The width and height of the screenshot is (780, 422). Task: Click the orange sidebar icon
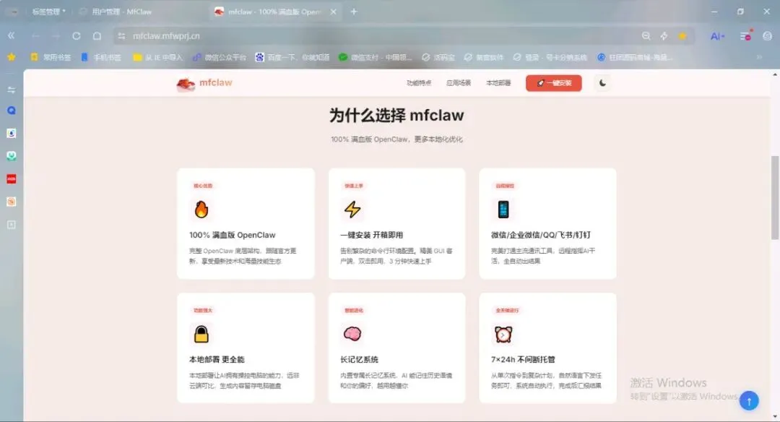11,202
